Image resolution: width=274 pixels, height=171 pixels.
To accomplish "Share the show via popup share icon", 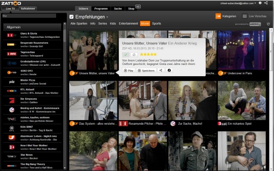I will (161, 71).
